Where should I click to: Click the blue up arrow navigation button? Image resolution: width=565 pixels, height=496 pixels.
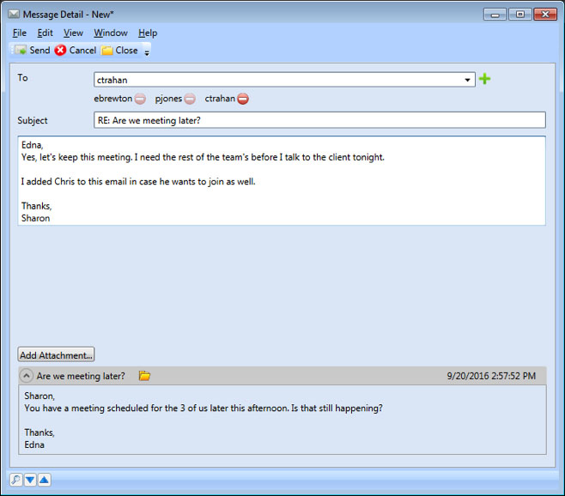tap(45, 480)
